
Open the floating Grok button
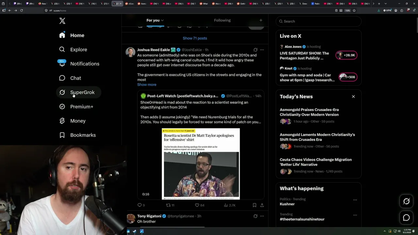406,201
